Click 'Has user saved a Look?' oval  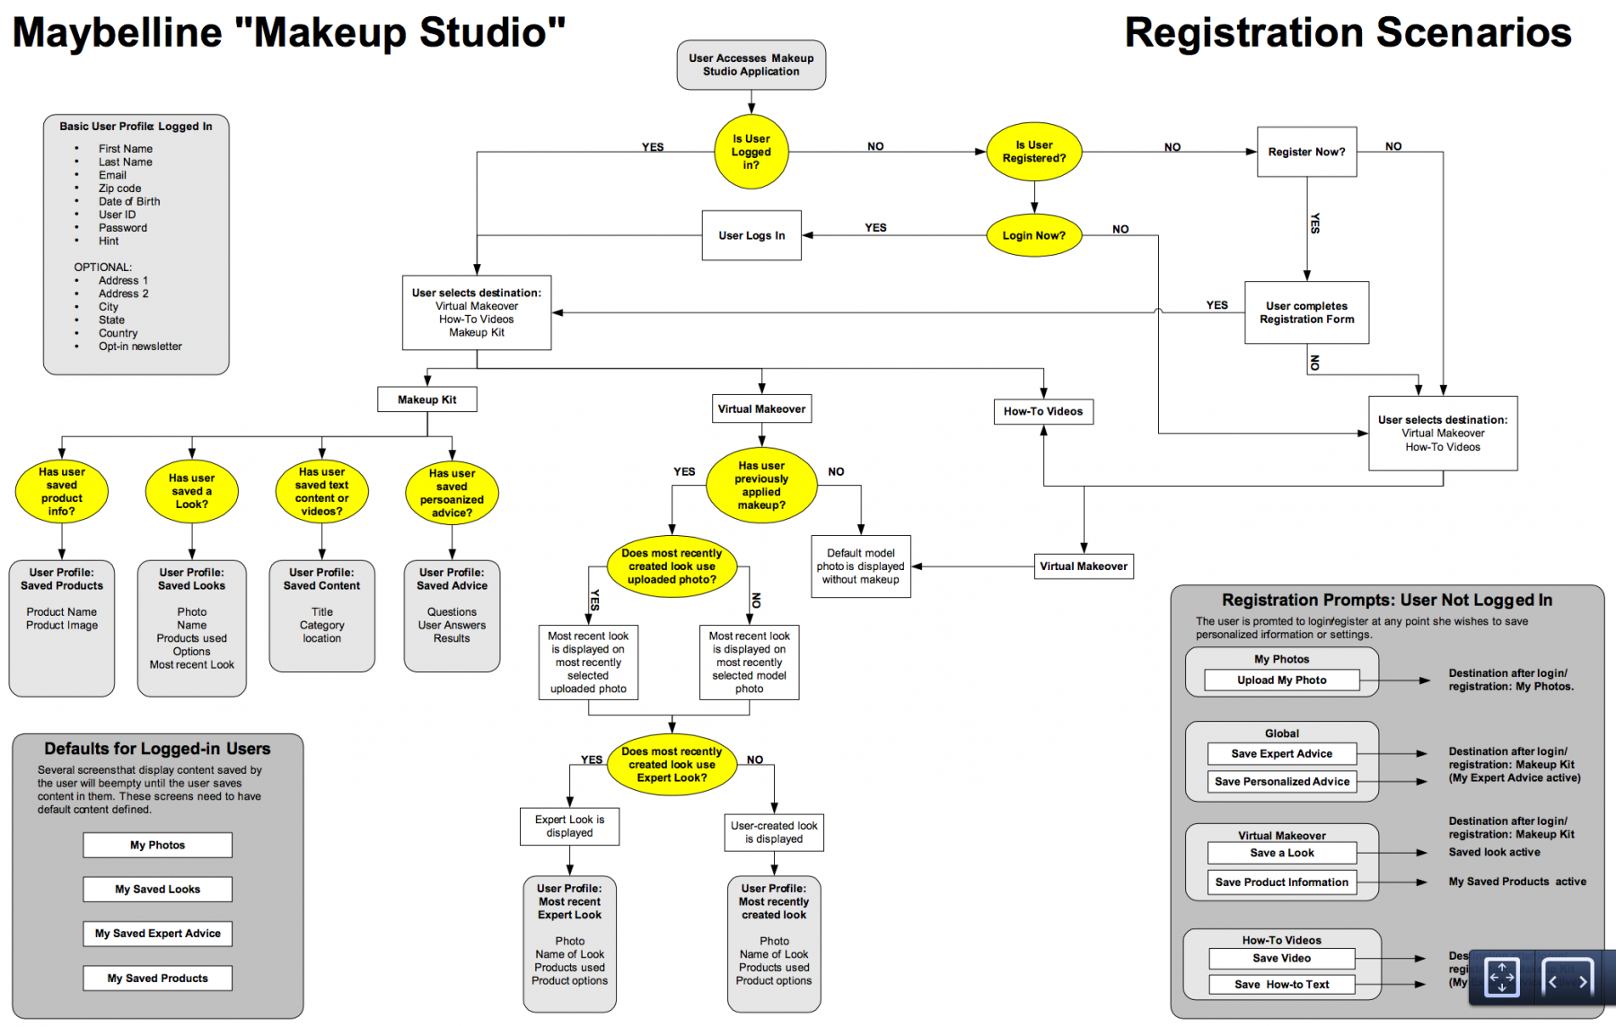[192, 491]
